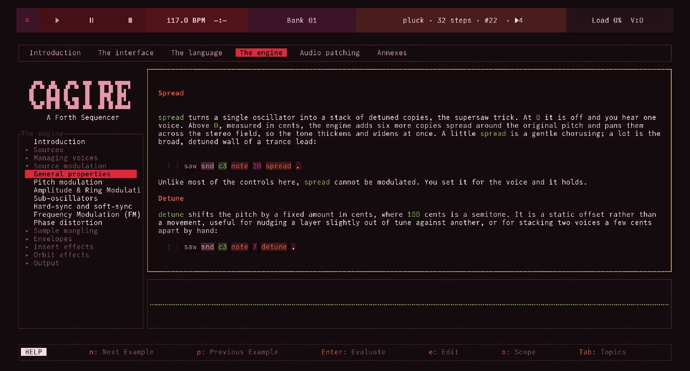Pause the sequencer
The width and height of the screenshot is (690, 371).
91,20
